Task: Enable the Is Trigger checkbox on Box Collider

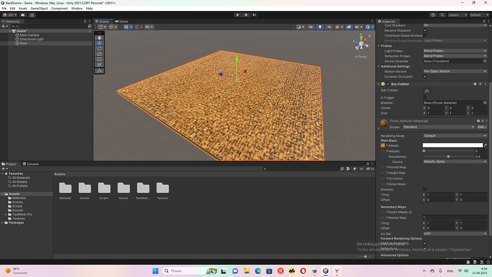Action: pyautogui.click(x=425, y=97)
